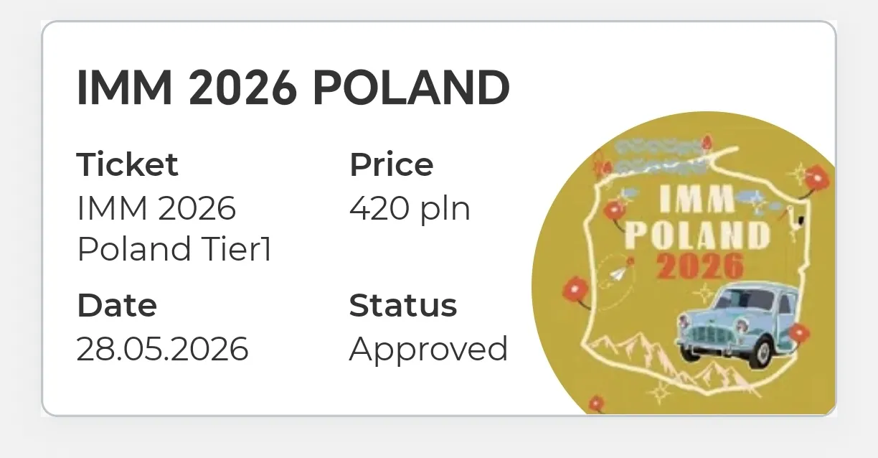Click the red poppy on the logo's left edge
Image resolution: width=878 pixels, height=458 pixels.
[x=575, y=291]
